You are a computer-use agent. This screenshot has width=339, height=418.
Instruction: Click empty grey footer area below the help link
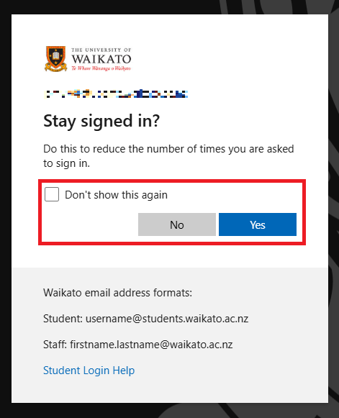170,391
